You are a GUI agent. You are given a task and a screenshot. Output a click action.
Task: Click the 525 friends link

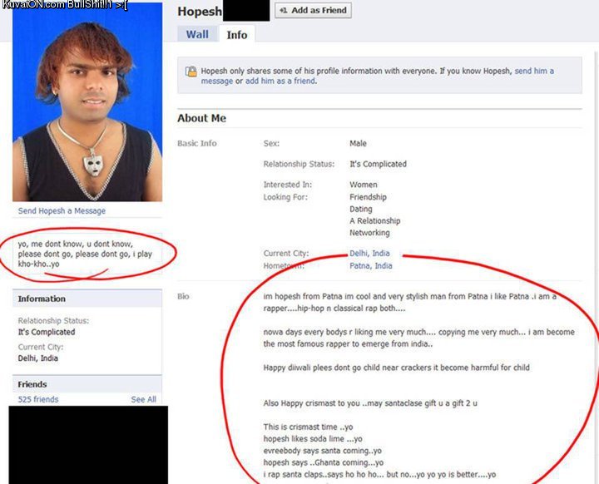coord(38,399)
